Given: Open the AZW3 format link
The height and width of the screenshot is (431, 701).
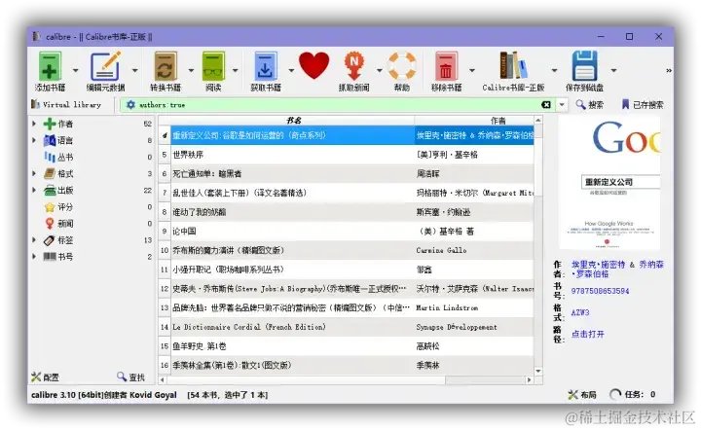Looking at the screenshot, I should [580, 312].
